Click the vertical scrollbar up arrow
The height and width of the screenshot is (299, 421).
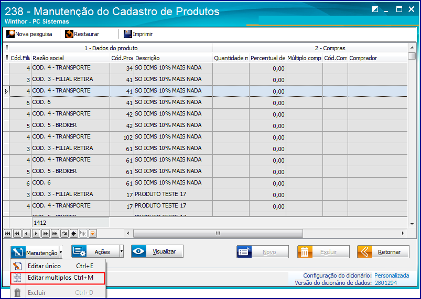click(x=412, y=48)
